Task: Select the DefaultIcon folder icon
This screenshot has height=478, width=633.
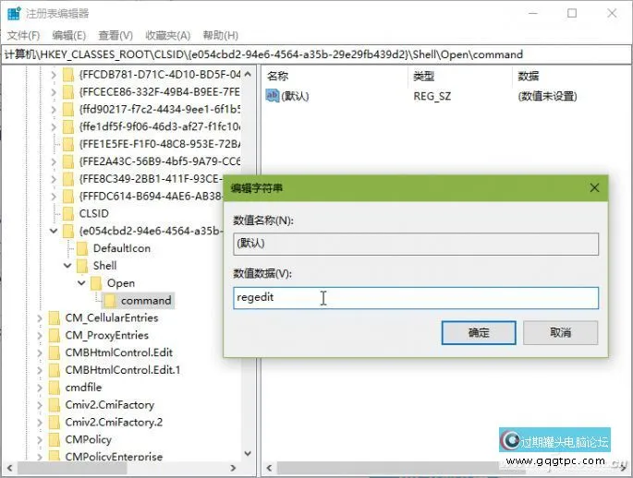Action: click(x=82, y=248)
